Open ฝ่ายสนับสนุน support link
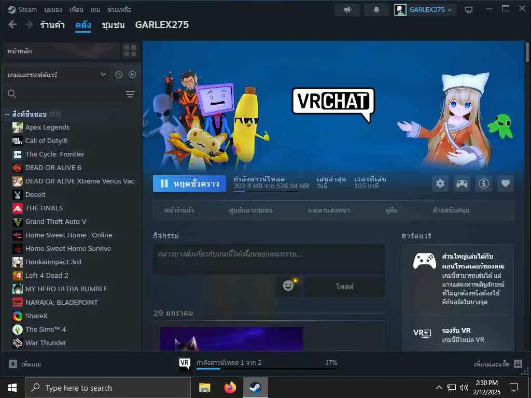531x398 pixels. tap(451, 210)
